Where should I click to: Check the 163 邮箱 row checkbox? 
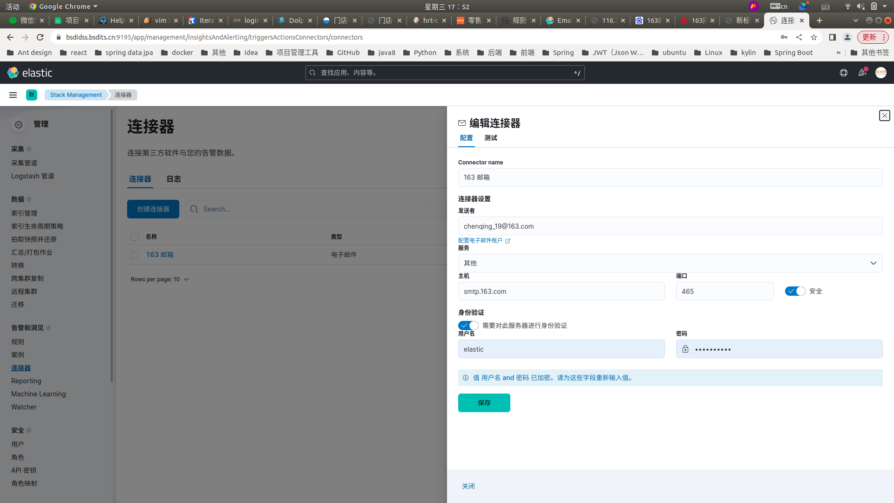(x=135, y=255)
